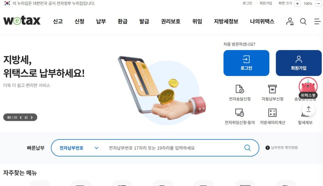This screenshot has height=186, width=323.
Task: Launch the 위택스봇 chatbot mascot
Action: pos(308,87)
